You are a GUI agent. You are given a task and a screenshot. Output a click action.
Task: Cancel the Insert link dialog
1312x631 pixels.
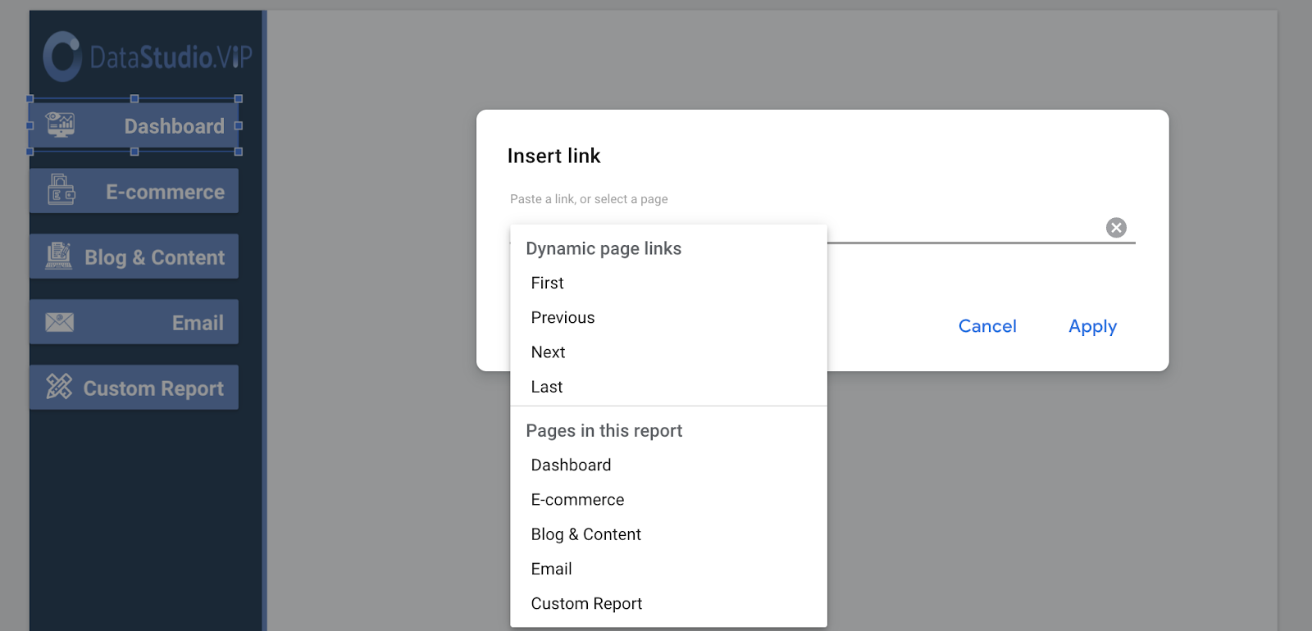coord(987,326)
